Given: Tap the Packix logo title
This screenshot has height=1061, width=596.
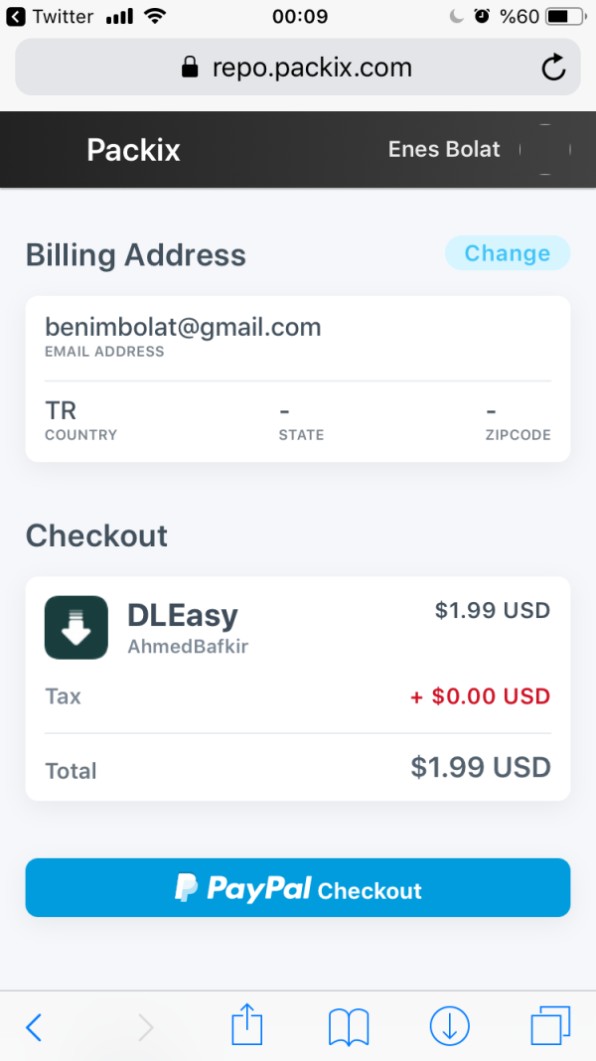Looking at the screenshot, I should click(x=133, y=150).
